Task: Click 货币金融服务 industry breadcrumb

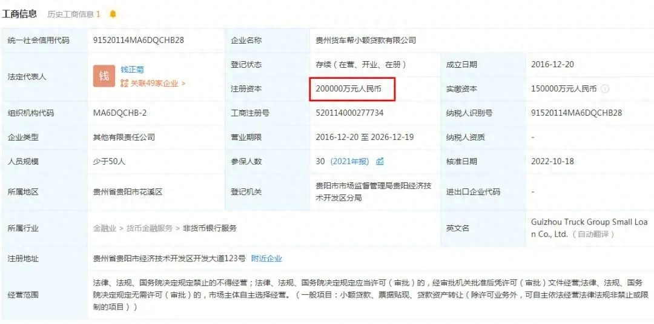Action: point(150,228)
